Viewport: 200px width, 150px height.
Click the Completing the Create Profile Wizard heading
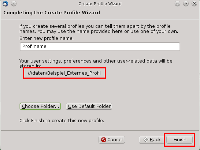tap(52, 12)
